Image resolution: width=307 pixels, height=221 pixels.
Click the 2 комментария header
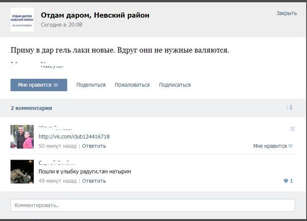31,108
